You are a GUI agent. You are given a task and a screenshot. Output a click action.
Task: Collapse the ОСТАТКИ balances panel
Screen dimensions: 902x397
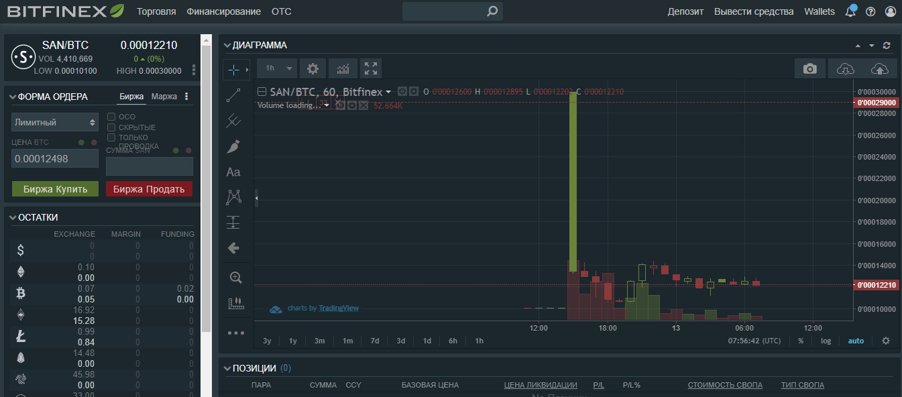13,217
